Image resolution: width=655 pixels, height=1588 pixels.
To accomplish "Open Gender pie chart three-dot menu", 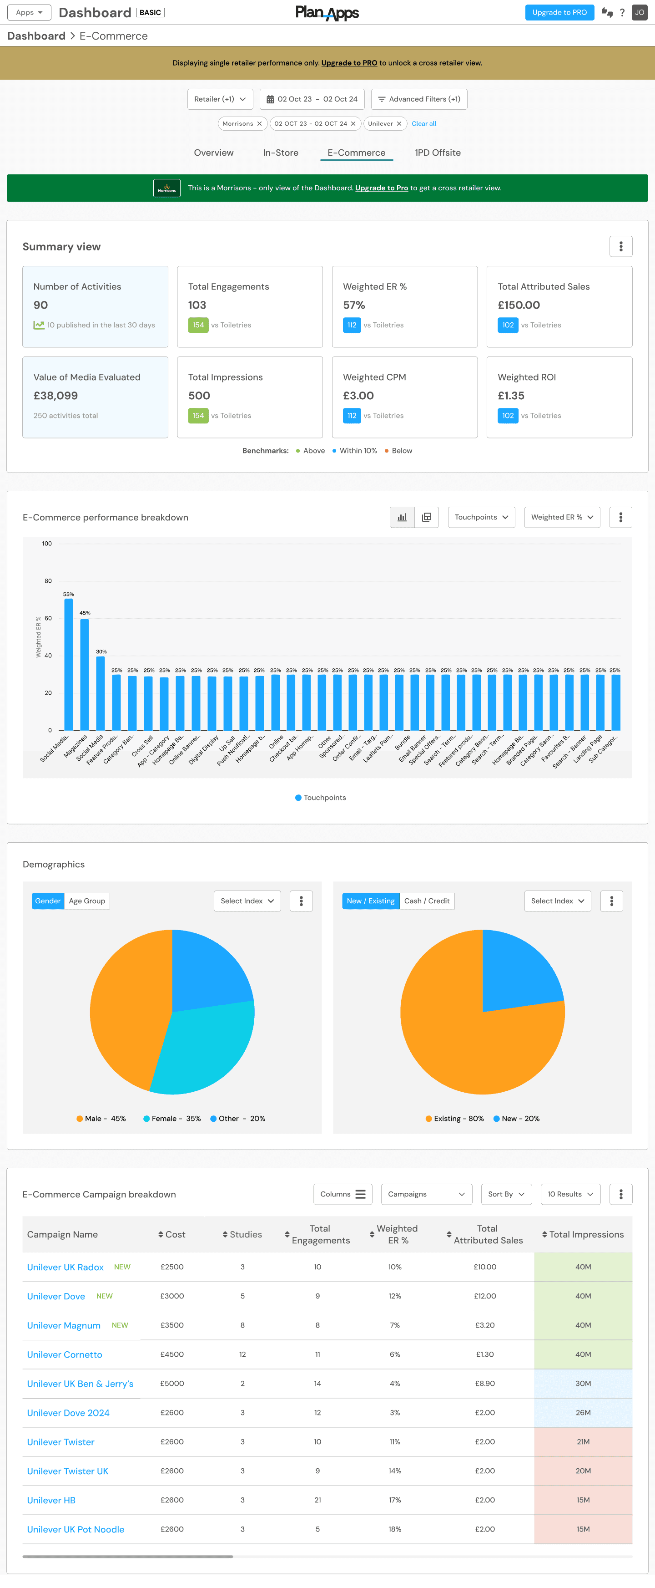I will coord(301,901).
